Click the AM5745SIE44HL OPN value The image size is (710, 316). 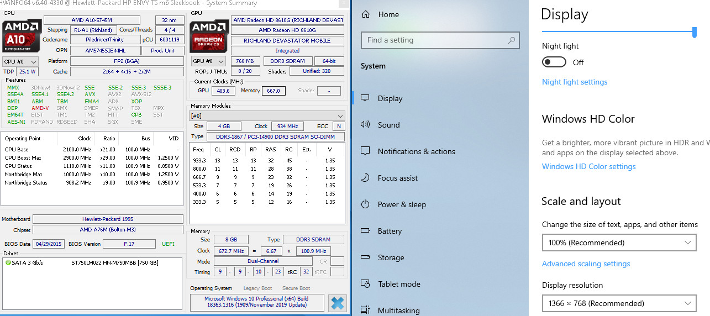105,50
